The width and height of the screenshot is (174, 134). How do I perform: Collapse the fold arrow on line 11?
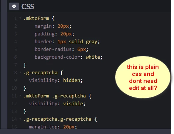pos(20,96)
